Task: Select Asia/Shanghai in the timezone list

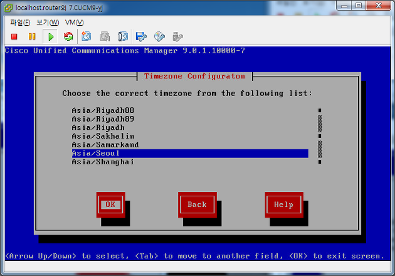Action: click(190, 162)
